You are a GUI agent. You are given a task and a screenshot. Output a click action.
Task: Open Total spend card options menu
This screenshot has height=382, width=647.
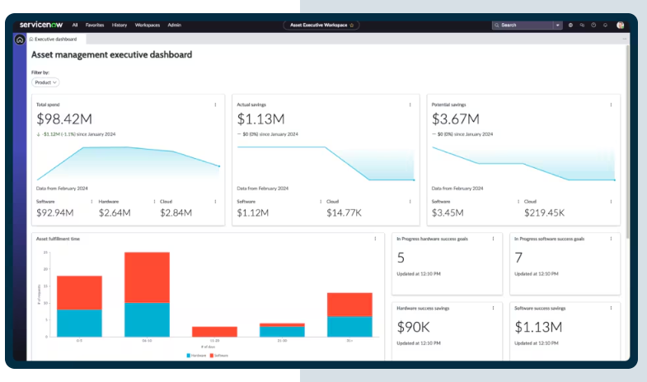(216, 105)
